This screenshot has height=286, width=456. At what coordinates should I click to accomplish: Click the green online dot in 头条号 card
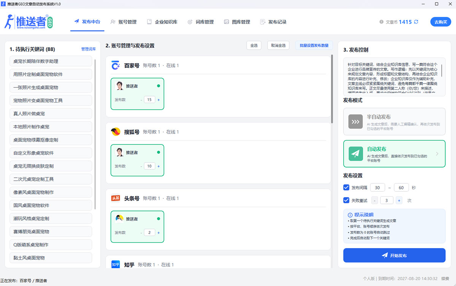pyautogui.click(x=158, y=219)
